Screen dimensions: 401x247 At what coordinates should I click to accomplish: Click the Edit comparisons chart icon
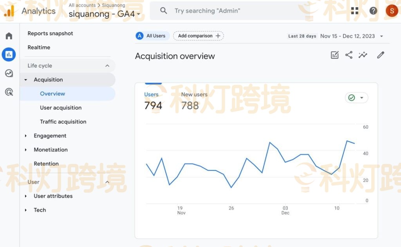[x=335, y=55]
